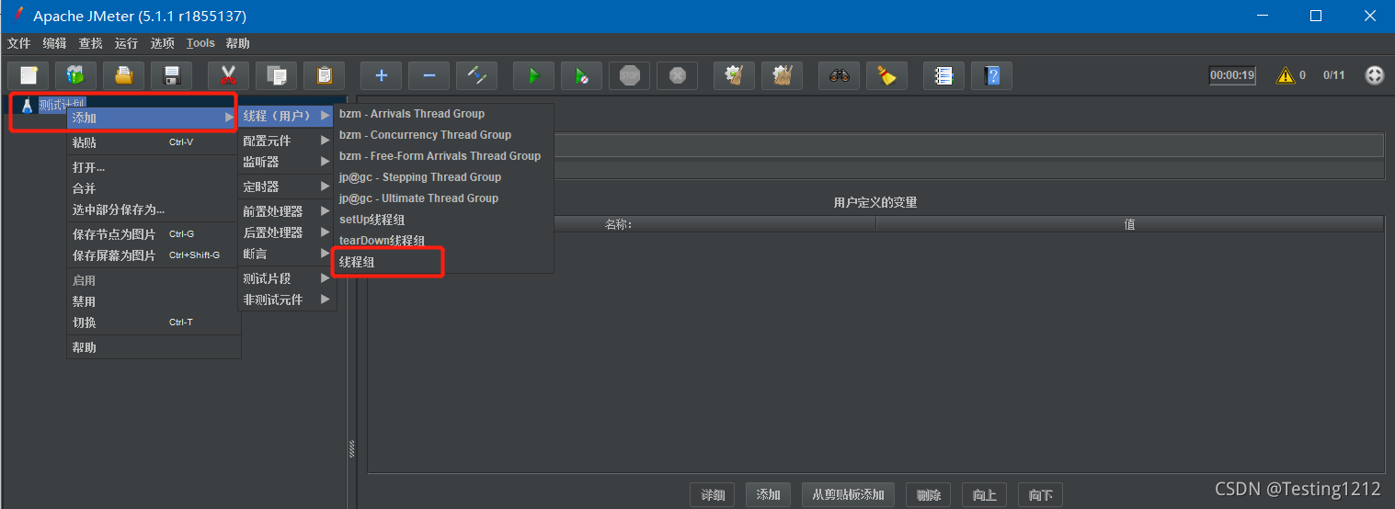
Task: Click the Help question mark icon
Action: (991, 75)
